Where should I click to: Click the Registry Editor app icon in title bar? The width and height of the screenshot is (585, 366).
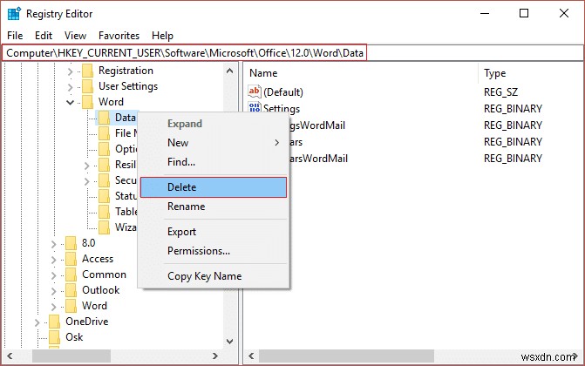click(14, 14)
